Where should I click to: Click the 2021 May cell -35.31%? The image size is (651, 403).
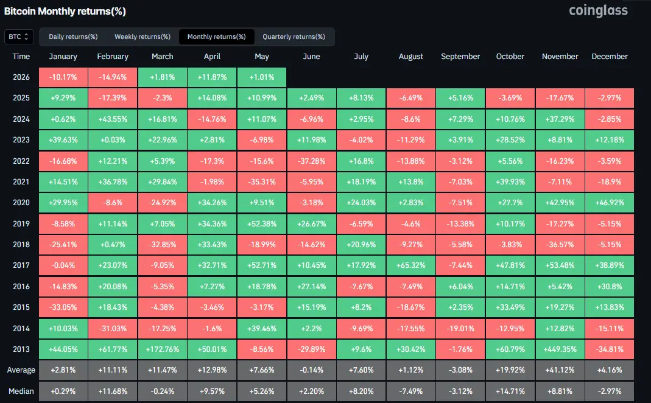[262, 182]
